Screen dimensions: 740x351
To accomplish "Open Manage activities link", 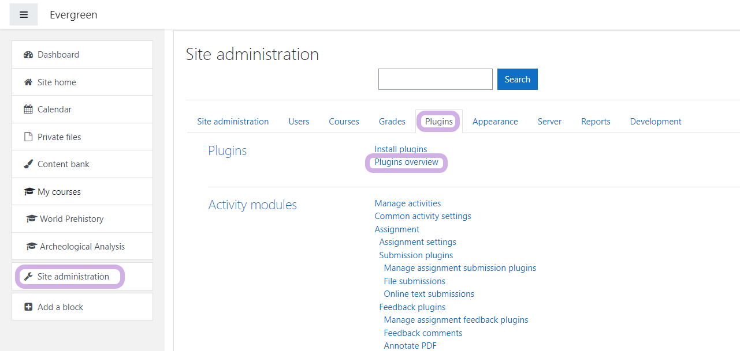I will (x=407, y=203).
